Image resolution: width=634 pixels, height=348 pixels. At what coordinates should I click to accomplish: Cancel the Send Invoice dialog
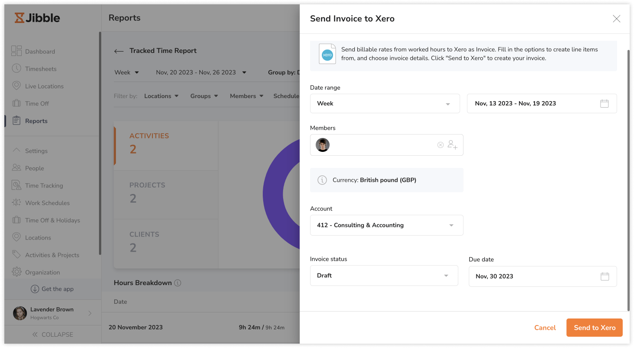coord(545,328)
